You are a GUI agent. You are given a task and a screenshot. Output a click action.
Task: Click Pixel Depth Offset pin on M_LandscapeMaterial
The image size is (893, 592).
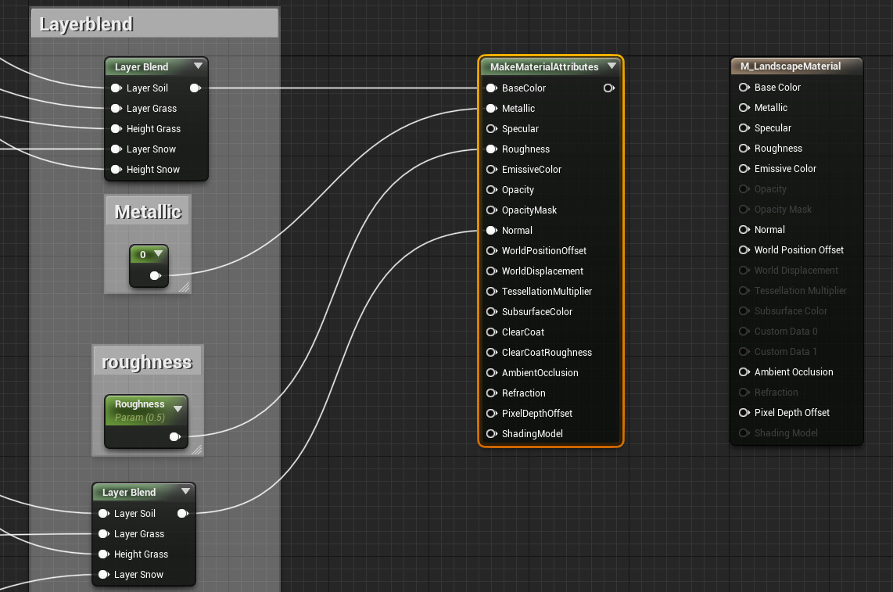pyautogui.click(x=744, y=413)
